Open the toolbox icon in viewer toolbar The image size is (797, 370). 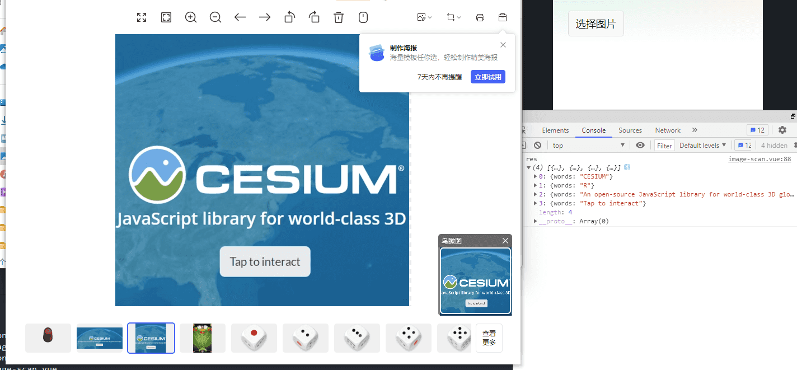pyautogui.click(x=503, y=17)
